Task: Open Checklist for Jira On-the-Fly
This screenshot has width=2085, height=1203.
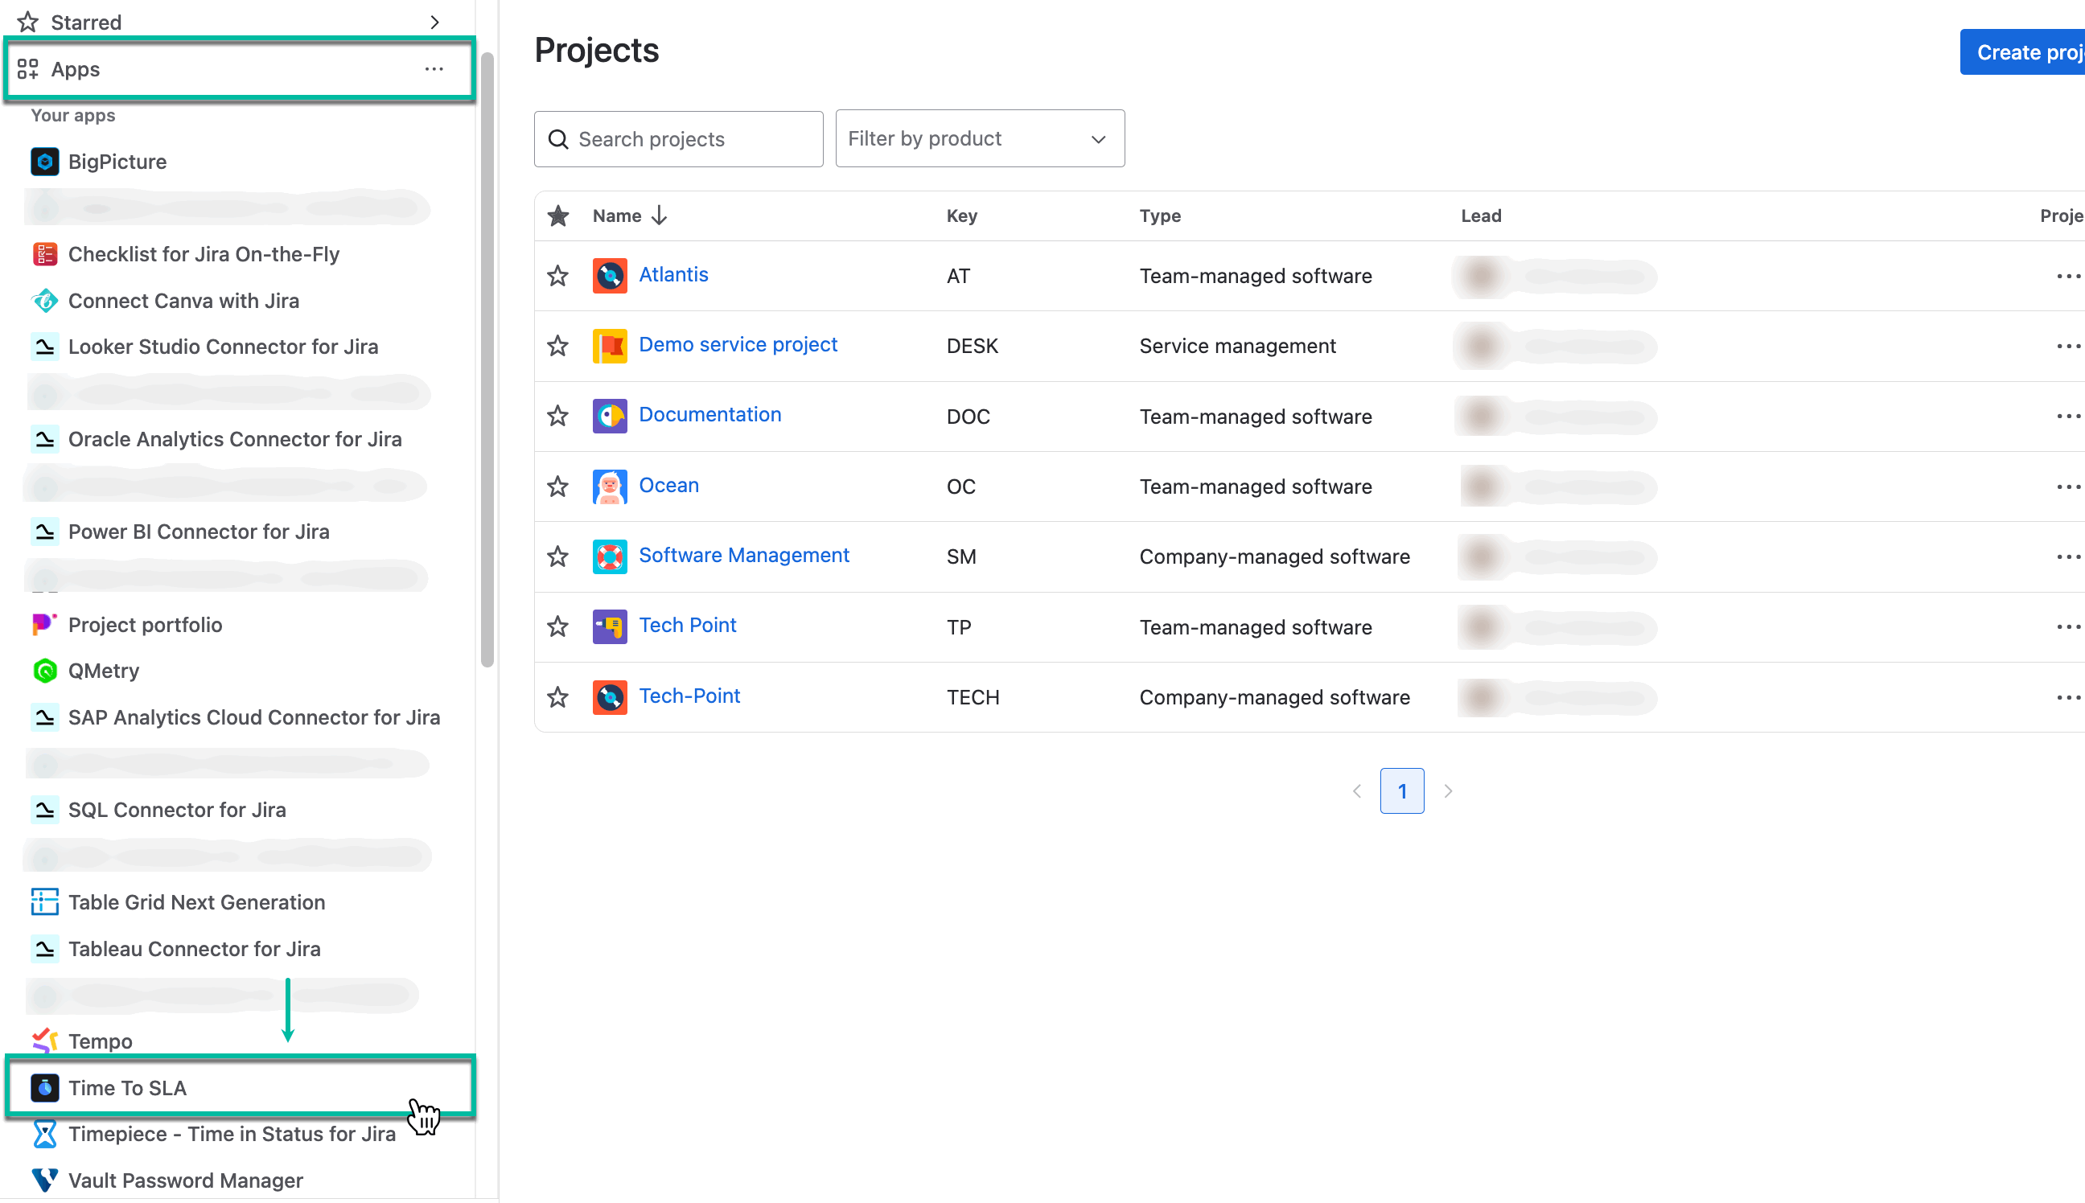Action: click(204, 253)
